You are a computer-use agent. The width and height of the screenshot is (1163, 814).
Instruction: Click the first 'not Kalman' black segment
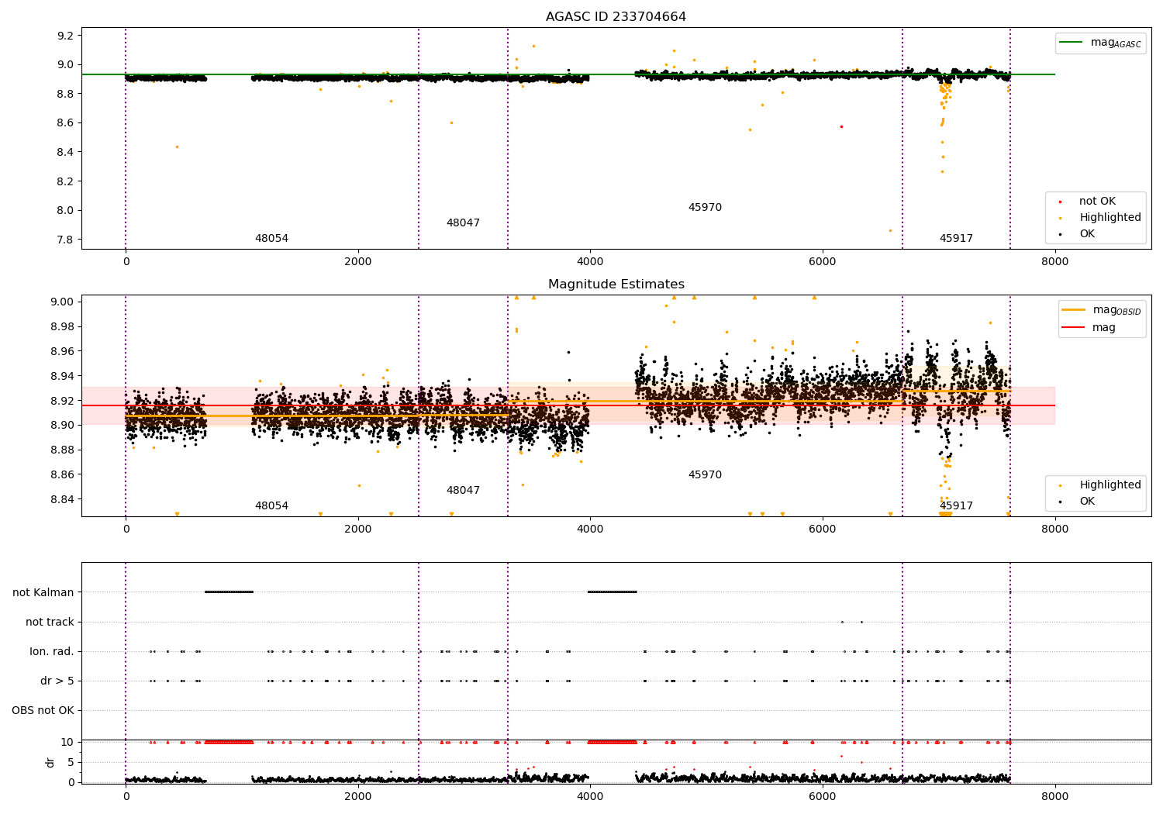[229, 592]
